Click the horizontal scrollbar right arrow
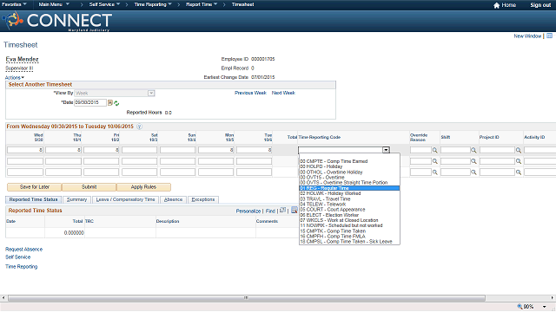Viewport: 556px width, 312px height. pyautogui.click(x=553, y=298)
